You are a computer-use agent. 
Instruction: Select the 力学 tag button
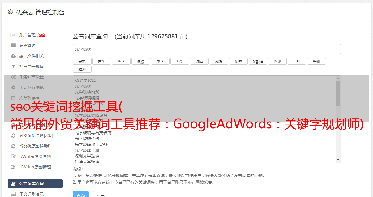pyautogui.click(x=180, y=61)
